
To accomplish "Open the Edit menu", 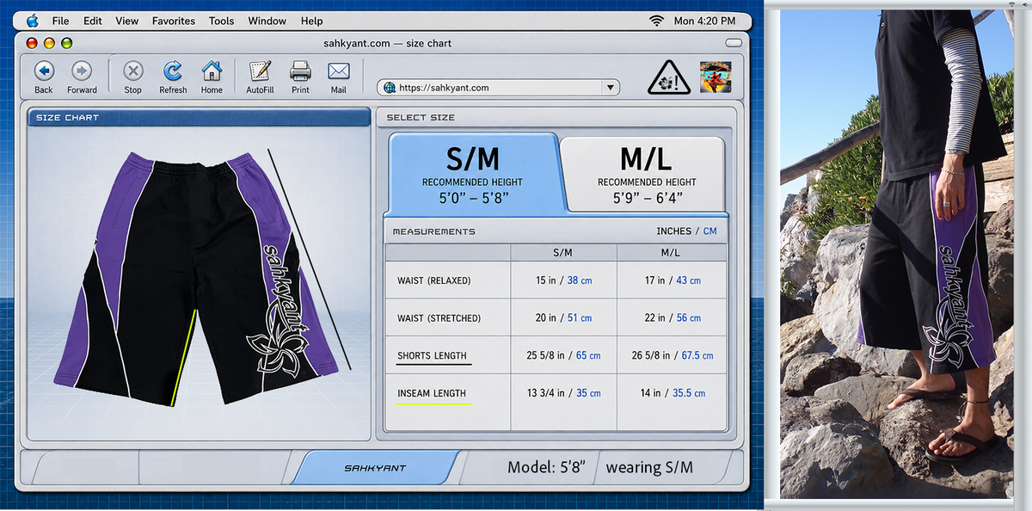I will (93, 21).
